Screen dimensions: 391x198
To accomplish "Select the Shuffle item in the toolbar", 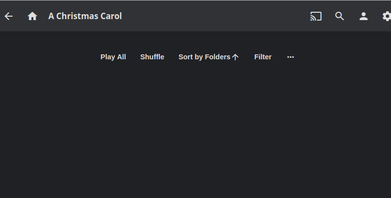I will coord(152,57).
